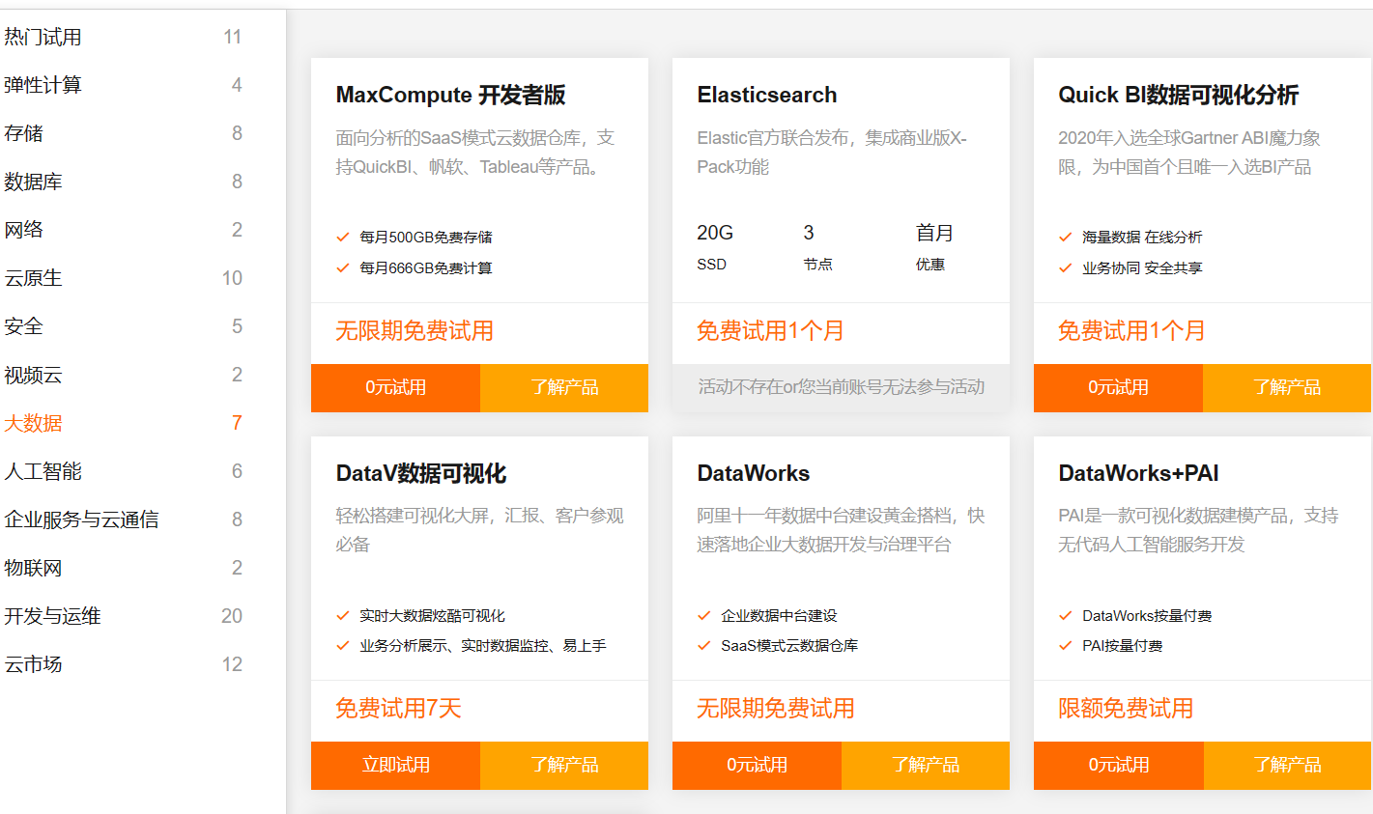Open the DataWorks card title
This screenshot has width=1373, height=814.
(754, 473)
